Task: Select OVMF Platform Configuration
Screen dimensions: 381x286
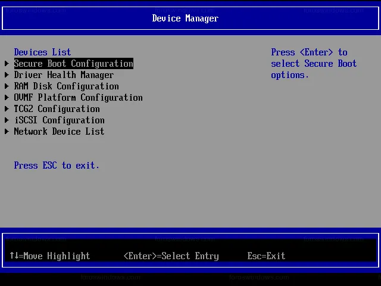Action: 78,98
